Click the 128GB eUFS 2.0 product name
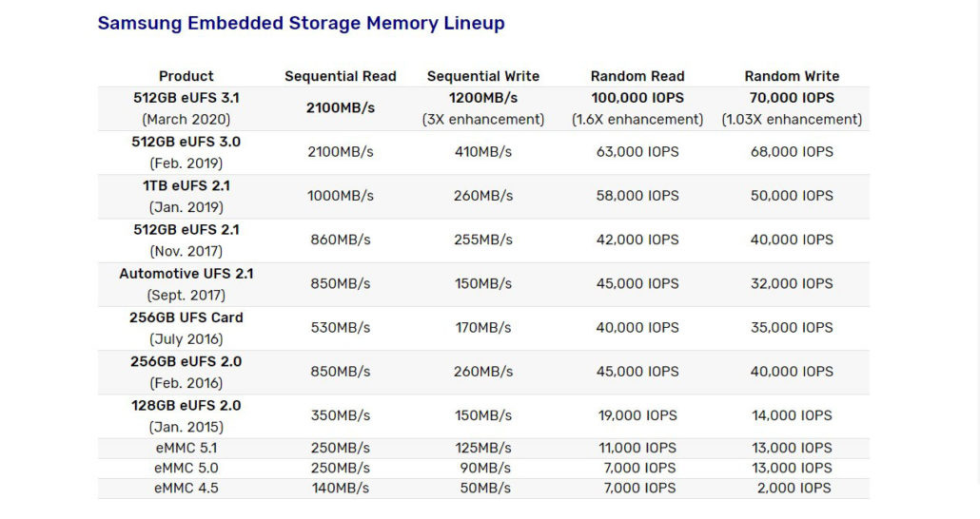Viewport: 980px width, 519px height. 186,405
